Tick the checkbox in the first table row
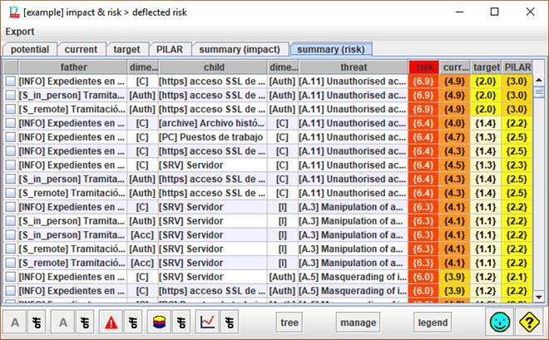 coord(11,81)
